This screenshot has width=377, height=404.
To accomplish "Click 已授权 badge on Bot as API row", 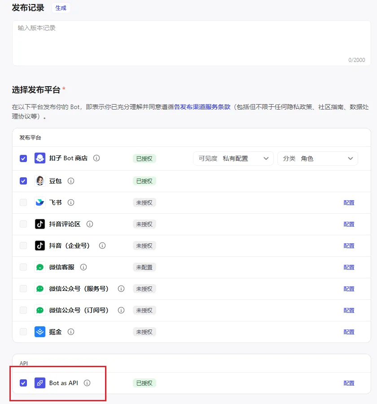I will [x=145, y=383].
